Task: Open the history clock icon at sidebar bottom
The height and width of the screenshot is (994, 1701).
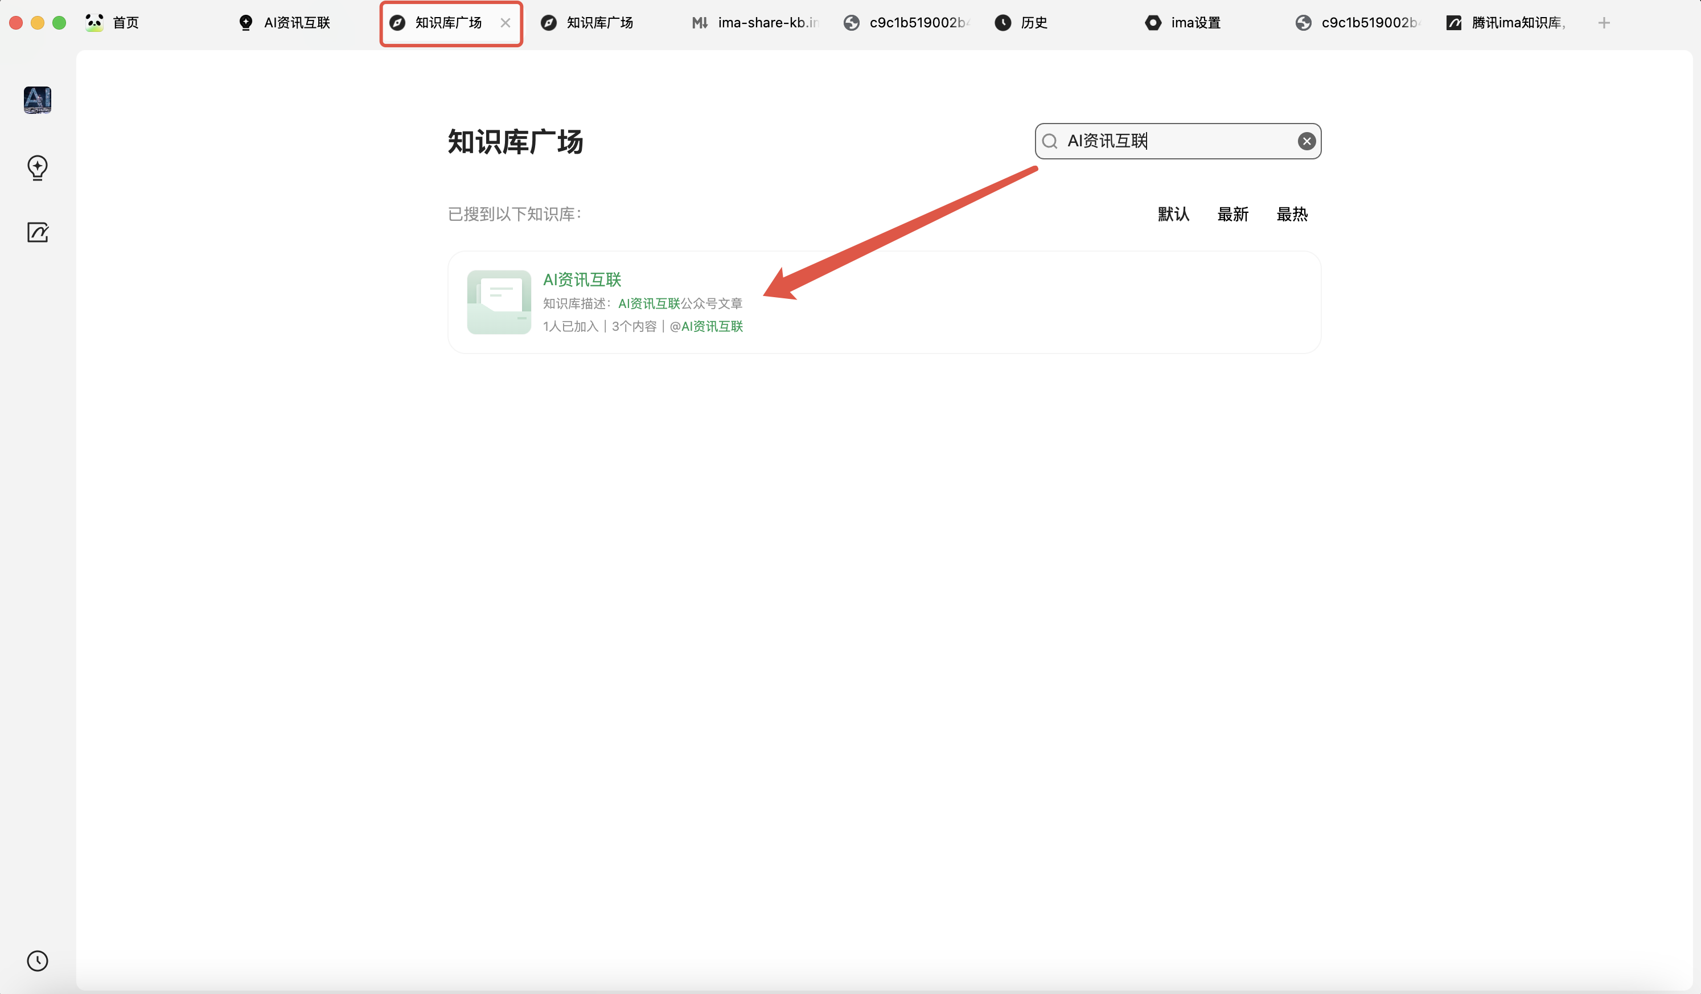Action: 37,960
